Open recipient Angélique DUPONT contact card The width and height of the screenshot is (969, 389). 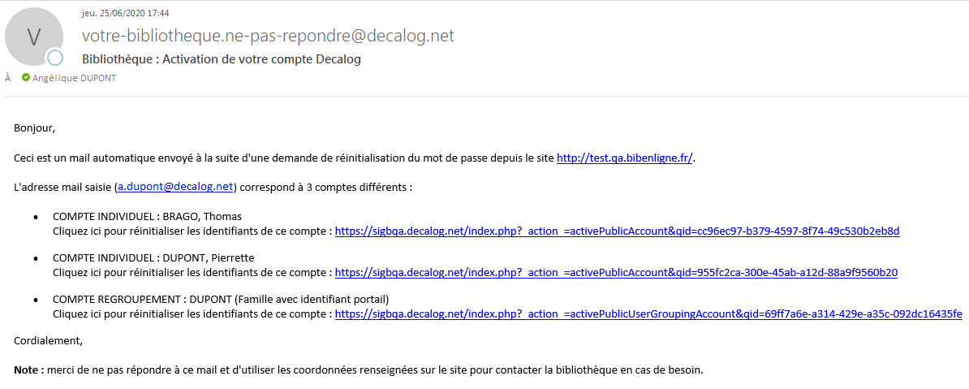(74, 78)
